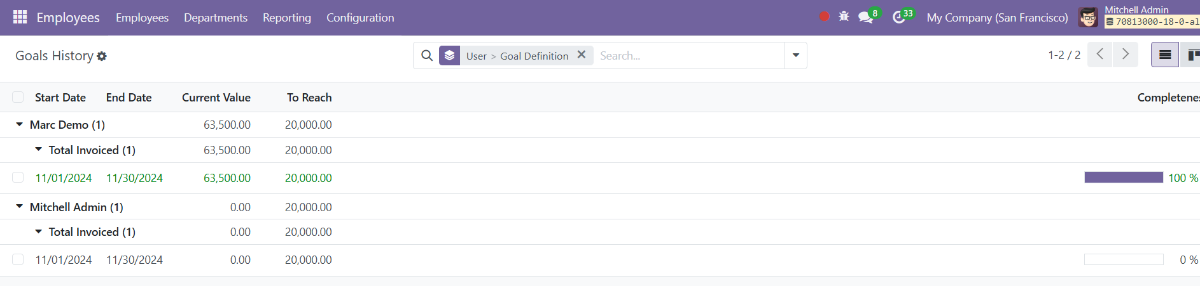The image size is (1200, 286).
Task: Click end date 11/30/2024 in the 0.00 row
Action: [134, 260]
